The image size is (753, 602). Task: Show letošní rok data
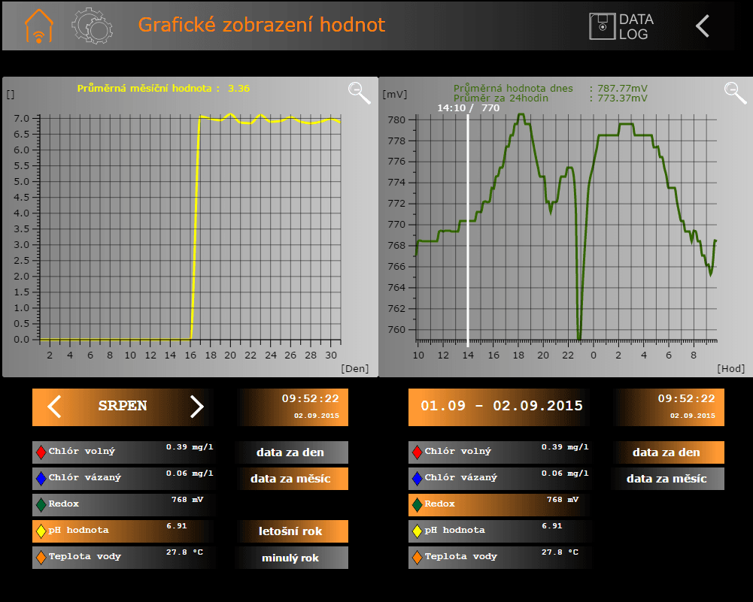pos(292,531)
